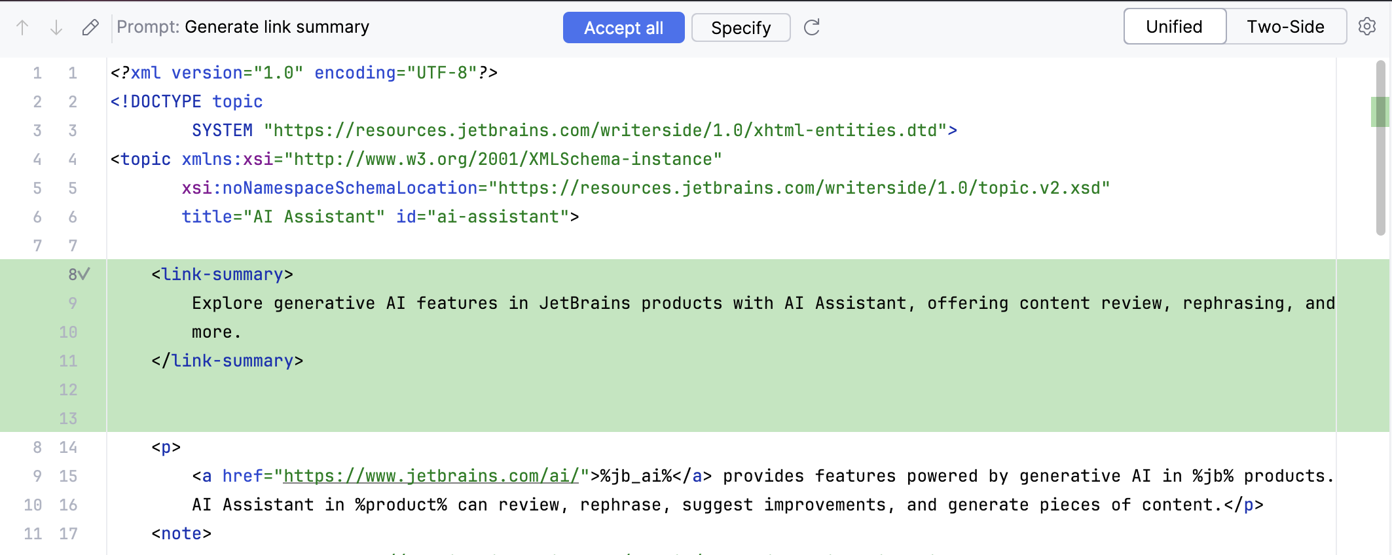Click the 'more.' text on line 10
The width and height of the screenshot is (1392, 555).
(217, 332)
